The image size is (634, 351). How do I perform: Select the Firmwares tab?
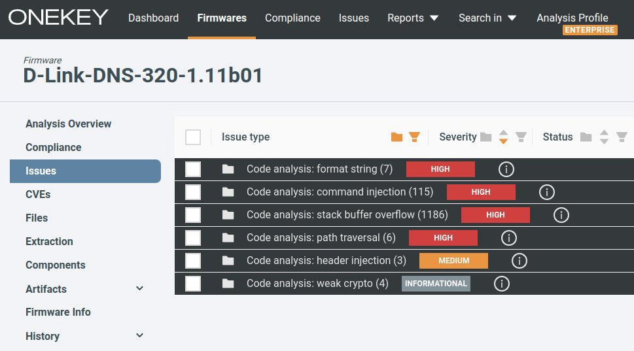pyautogui.click(x=222, y=18)
